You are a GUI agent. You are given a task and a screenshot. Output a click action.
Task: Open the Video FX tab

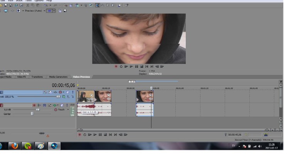point(21,77)
